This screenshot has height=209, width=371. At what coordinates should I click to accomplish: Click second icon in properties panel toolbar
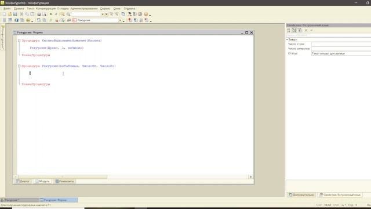[x=294, y=30]
